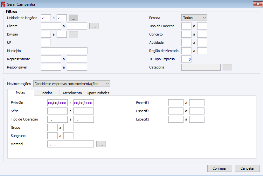Click the Gerar Campanha title bar app icon

(3, 5)
